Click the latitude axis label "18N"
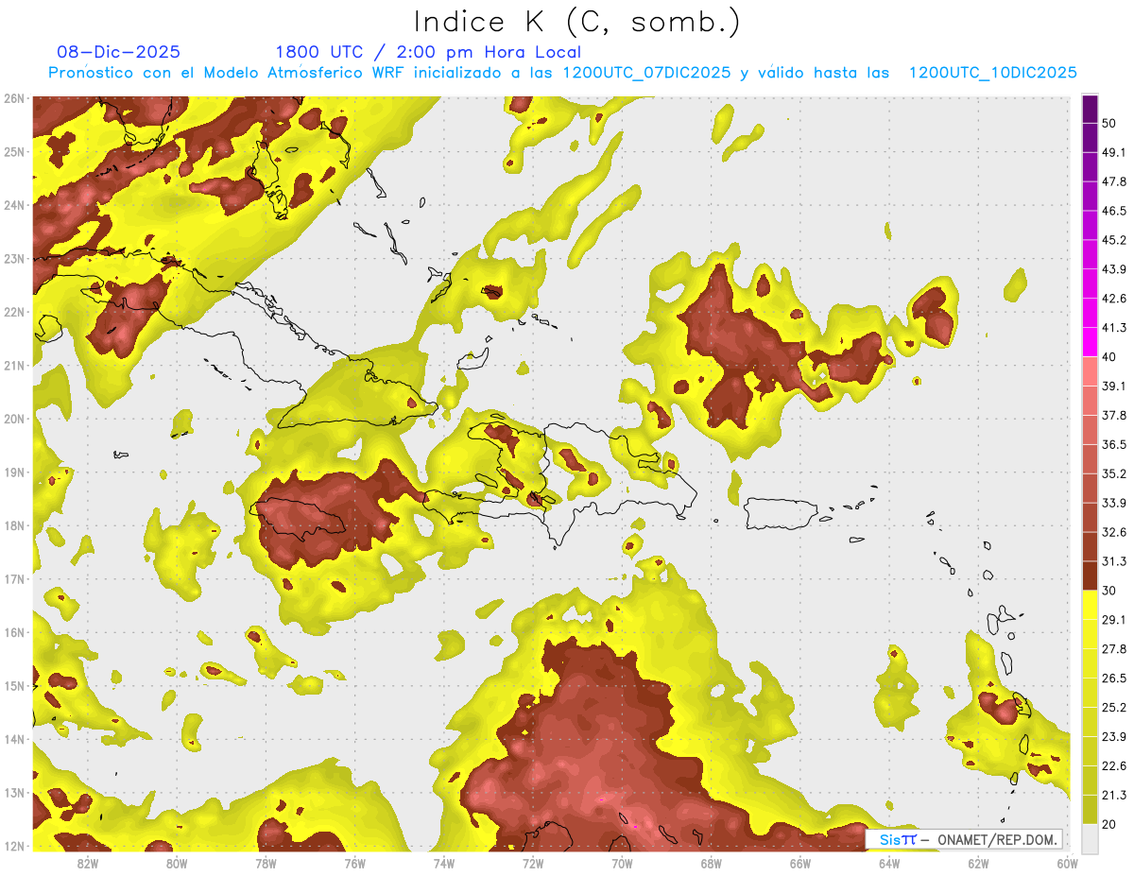Image resolution: width=1134 pixels, height=876 pixels. (x=14, y=525)
